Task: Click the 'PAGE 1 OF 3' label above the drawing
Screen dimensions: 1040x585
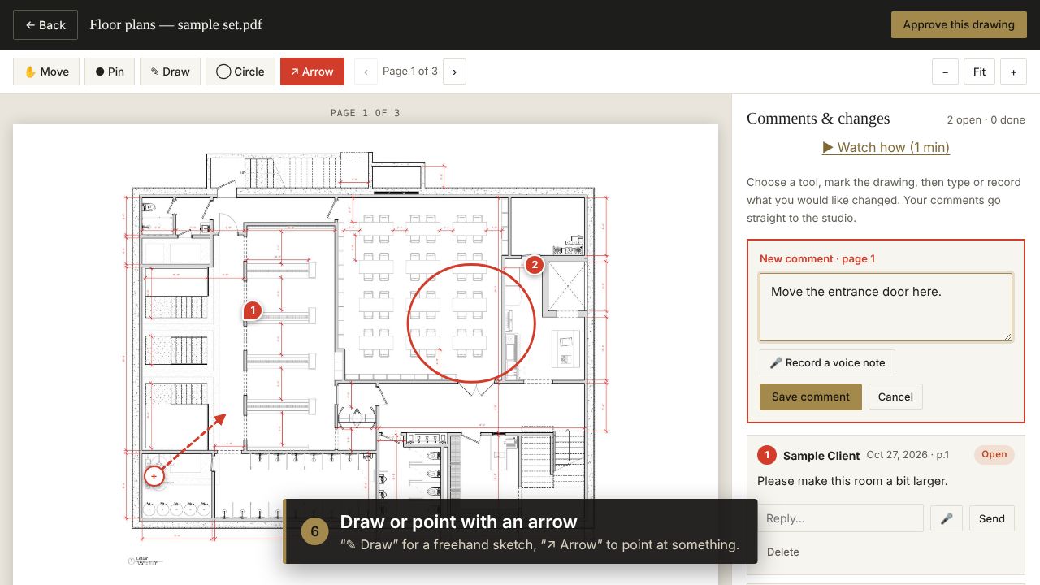Action: [366, 113]
